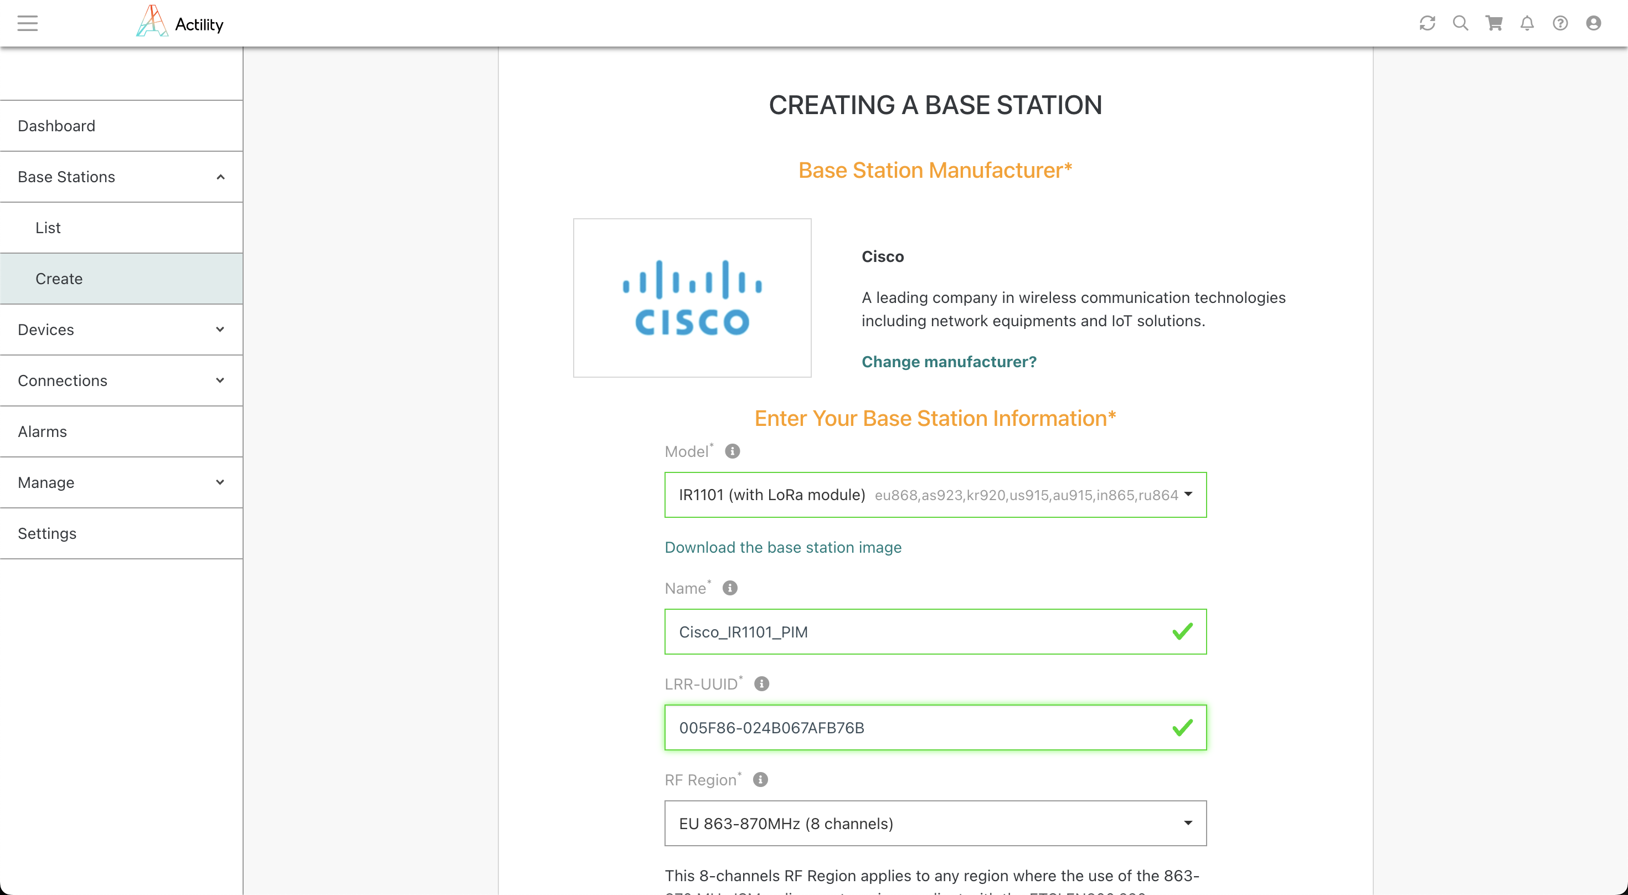Open the search magnifier icon

1460,23
